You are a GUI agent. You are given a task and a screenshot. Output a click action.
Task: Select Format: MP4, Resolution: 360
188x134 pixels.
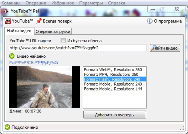click(x=115, y=75)
